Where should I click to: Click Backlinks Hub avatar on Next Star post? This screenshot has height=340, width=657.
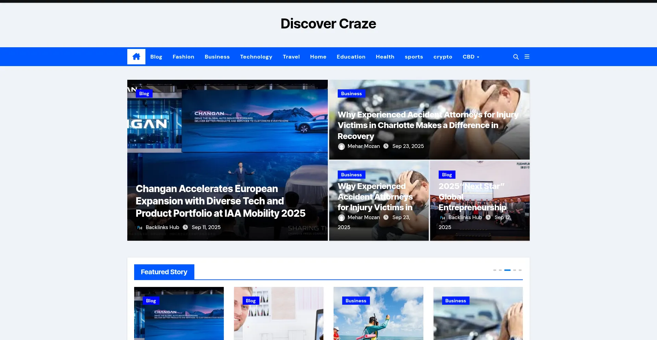point(442,217)
